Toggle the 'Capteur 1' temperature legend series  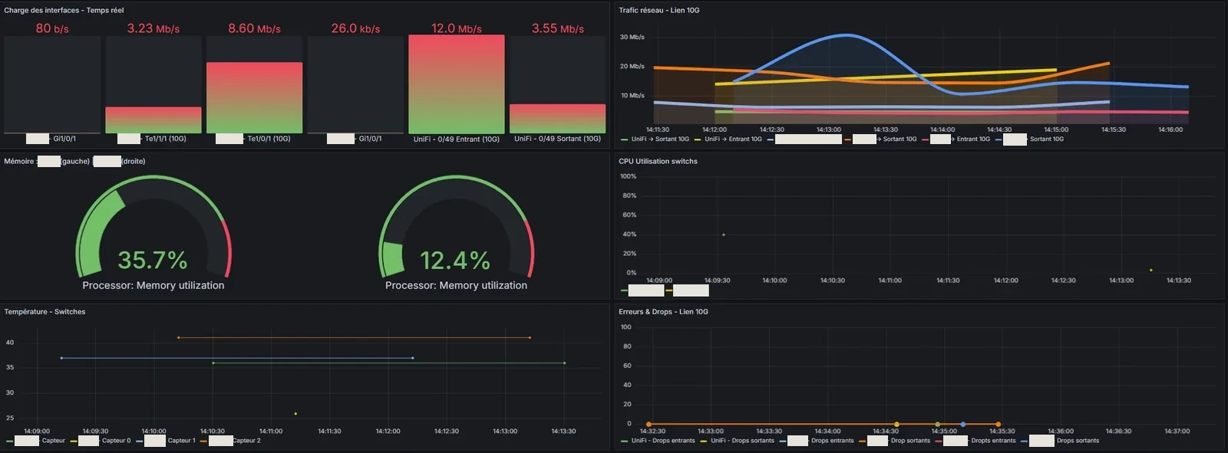(166, 441)
